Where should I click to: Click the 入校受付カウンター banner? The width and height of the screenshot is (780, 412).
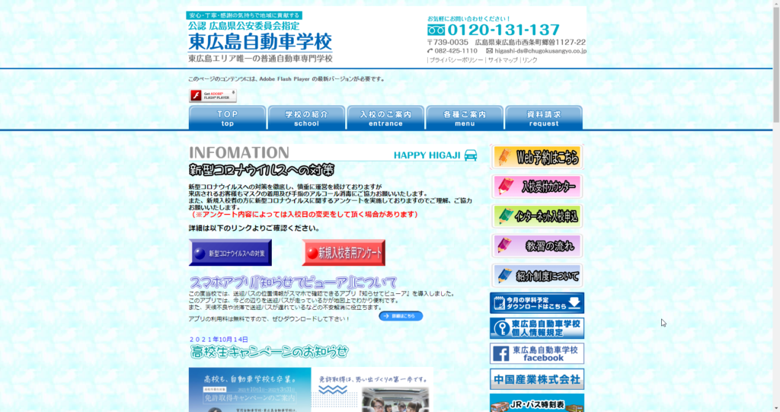537,187
